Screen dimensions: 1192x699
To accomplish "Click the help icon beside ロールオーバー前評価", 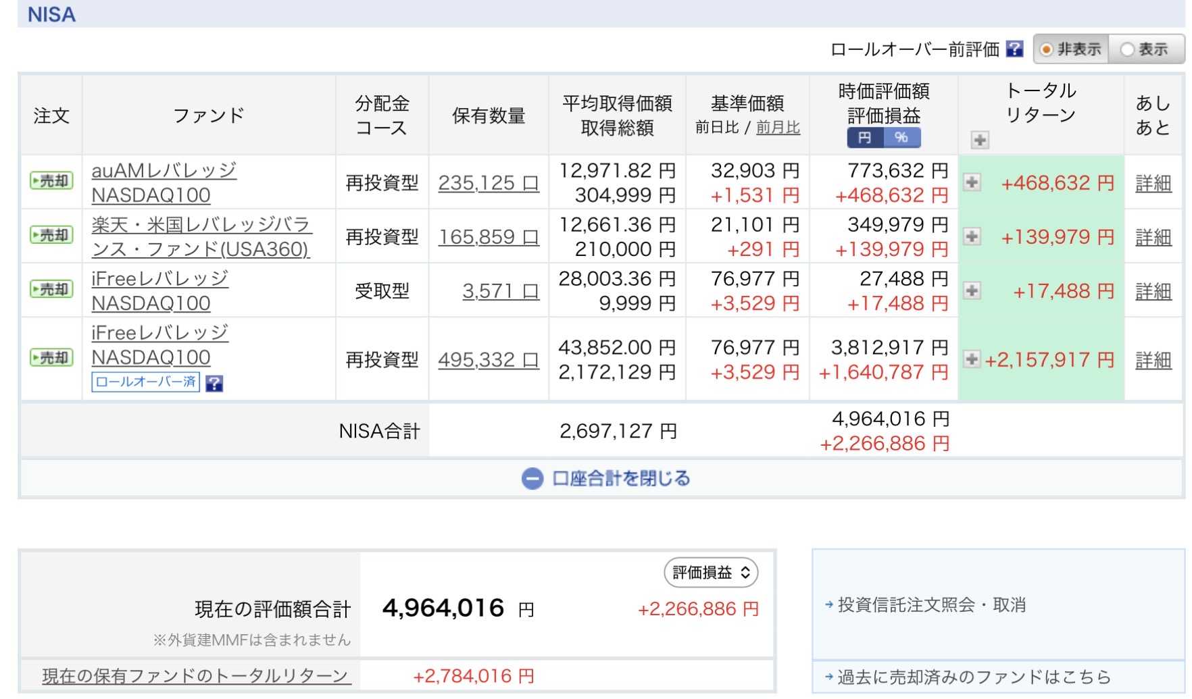I will point(1014,49).
